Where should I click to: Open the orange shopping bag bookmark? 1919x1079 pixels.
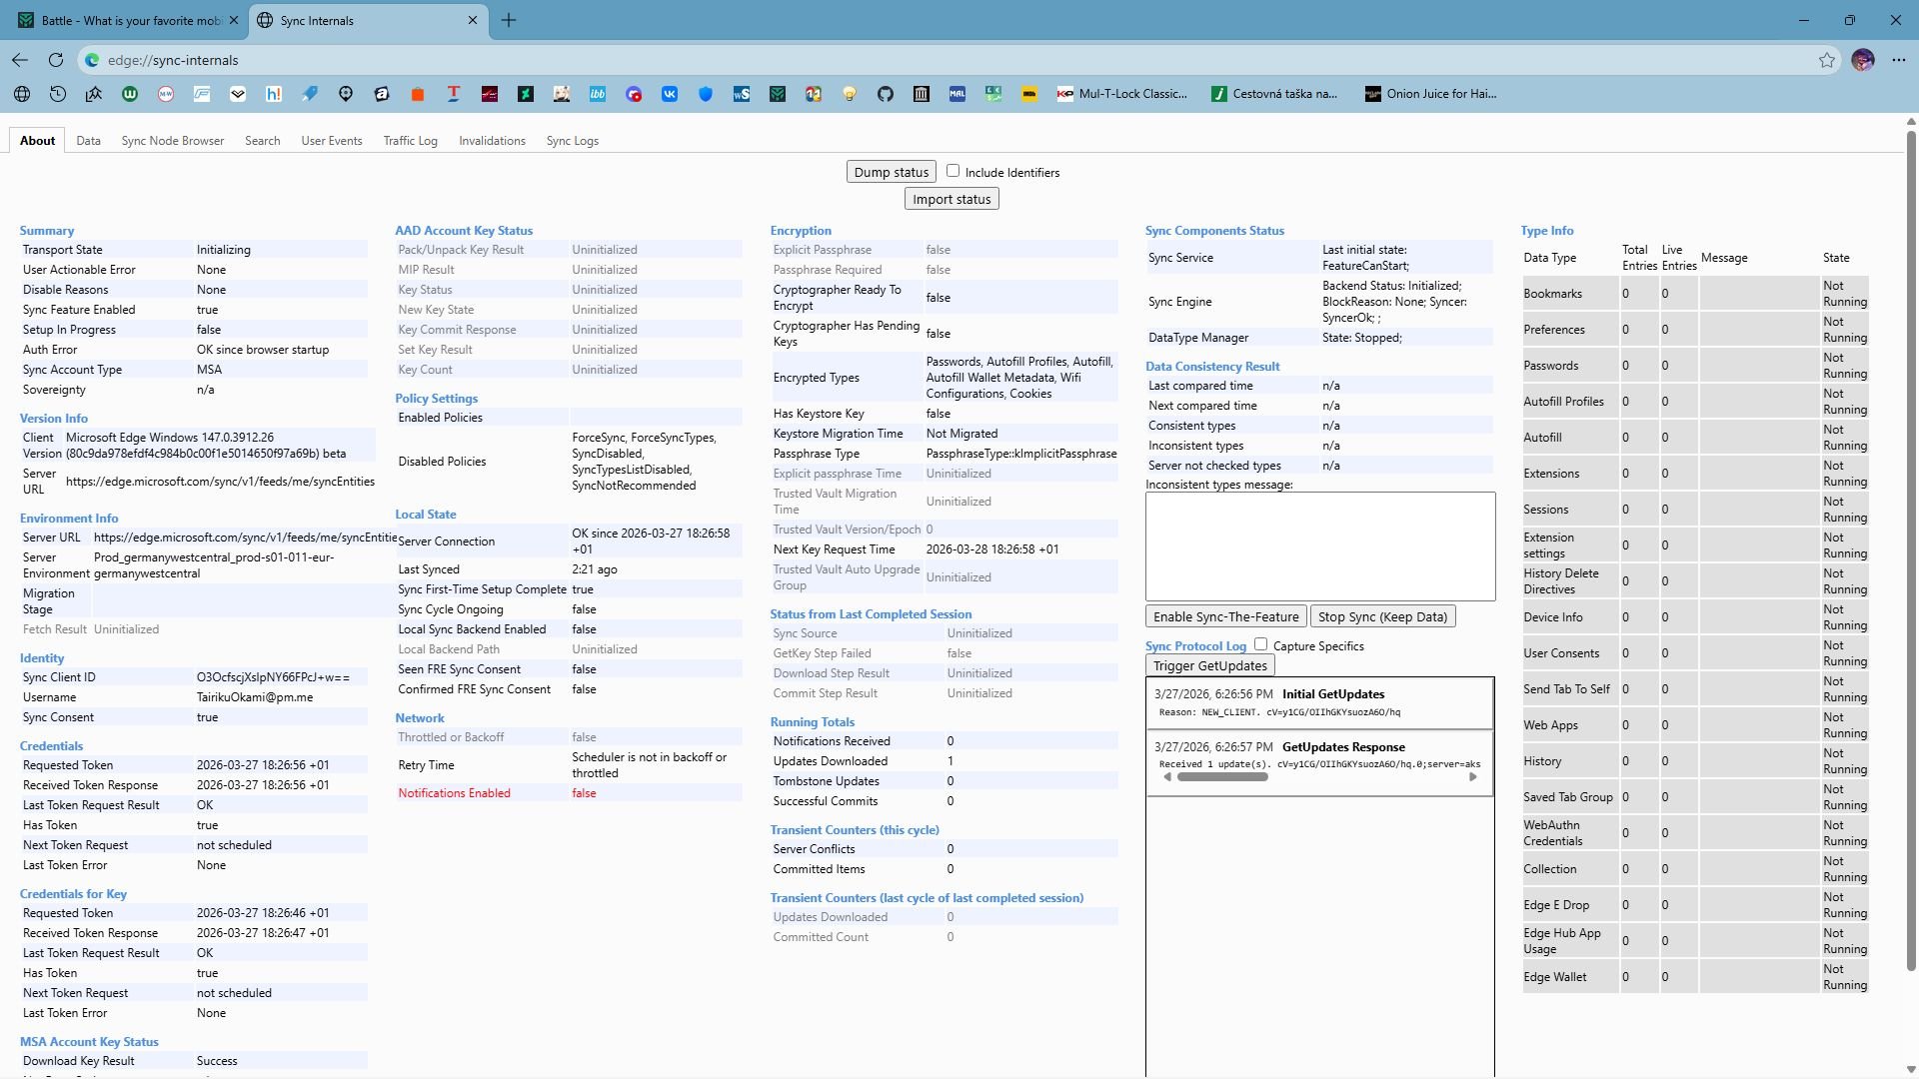point(418,94)
